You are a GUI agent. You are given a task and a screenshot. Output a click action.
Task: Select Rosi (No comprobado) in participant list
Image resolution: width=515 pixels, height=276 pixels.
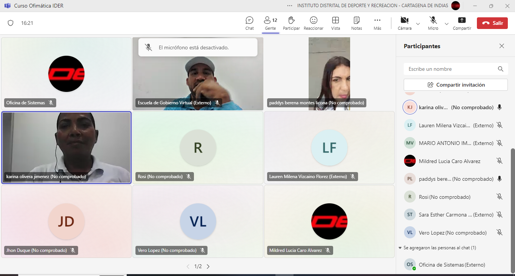point(453,197)
